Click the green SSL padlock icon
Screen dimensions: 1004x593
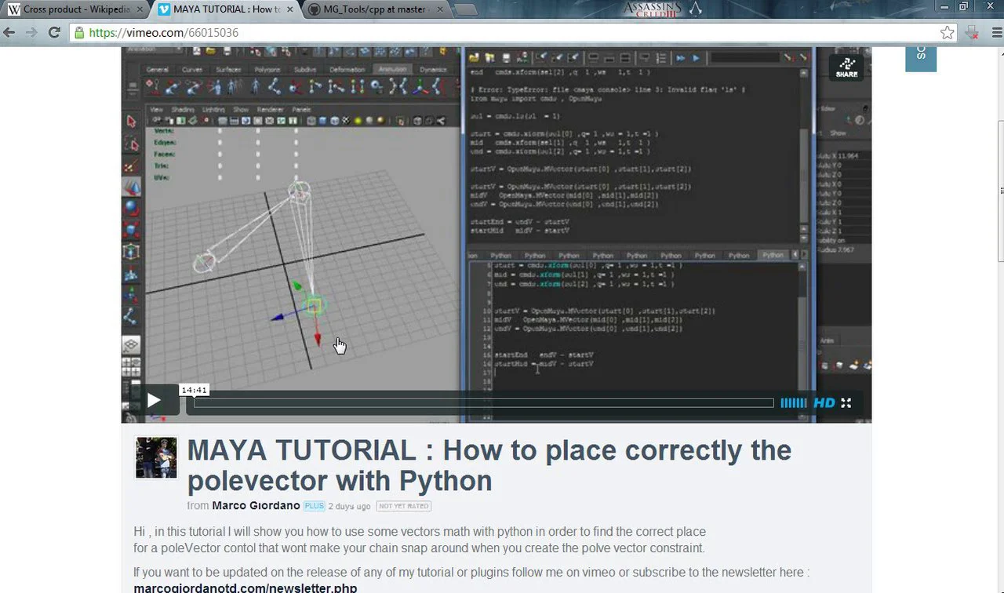tap(78, 33)
